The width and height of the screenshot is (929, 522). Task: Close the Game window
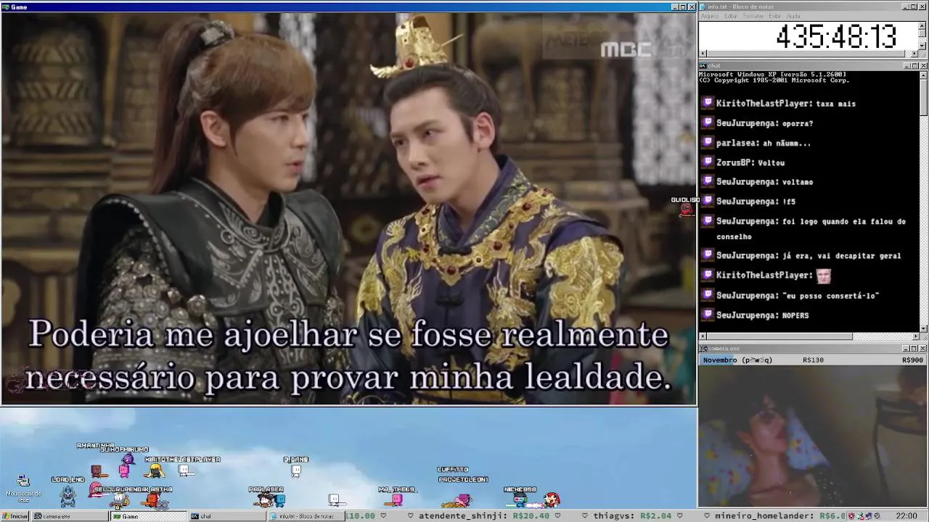[692, 7]
